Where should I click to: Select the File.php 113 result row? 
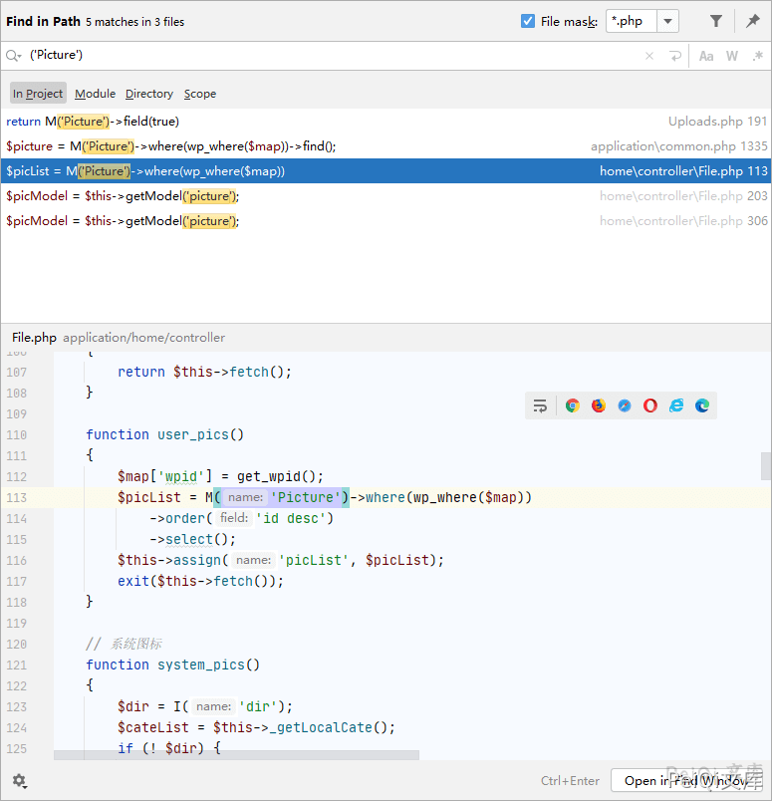386,171
